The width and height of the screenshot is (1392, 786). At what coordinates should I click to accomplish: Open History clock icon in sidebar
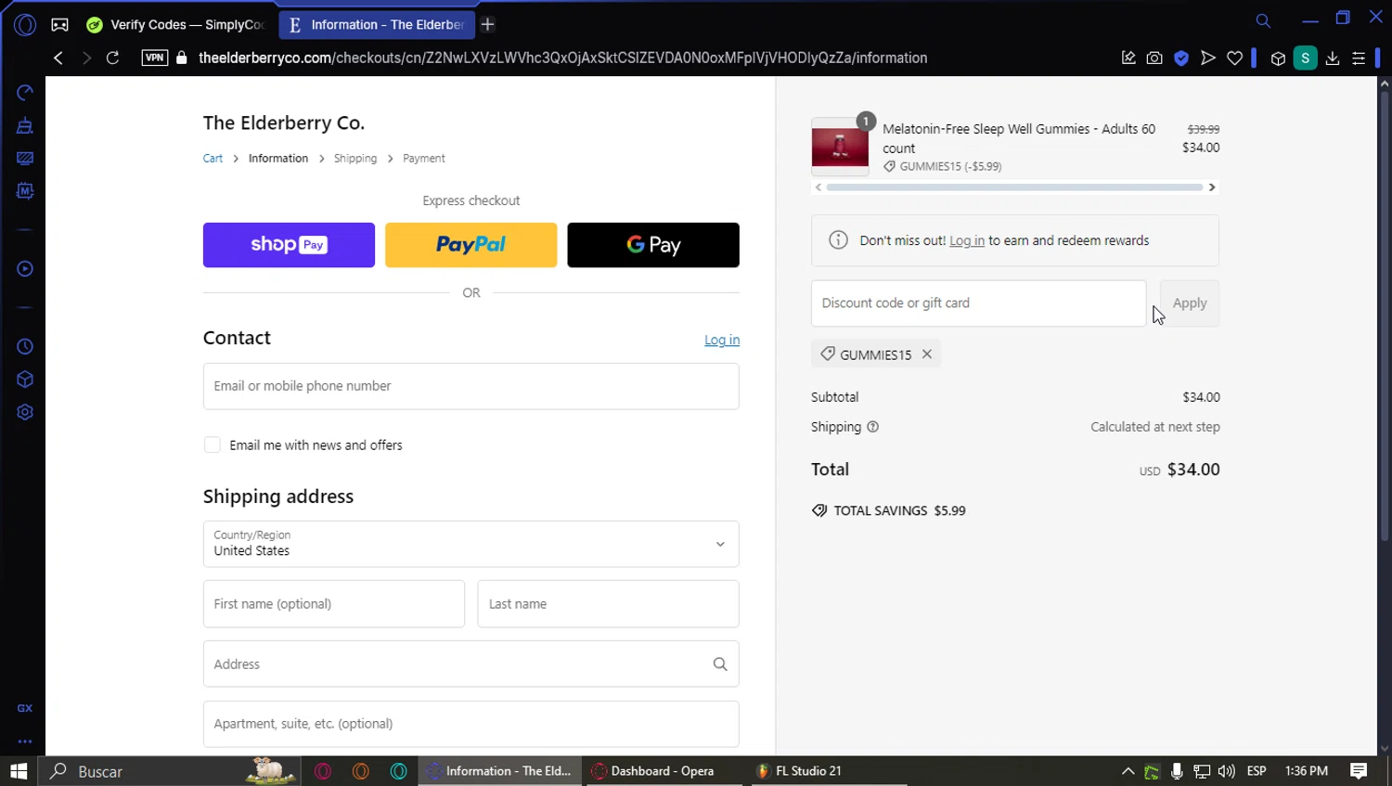click(x=25, y=346)
